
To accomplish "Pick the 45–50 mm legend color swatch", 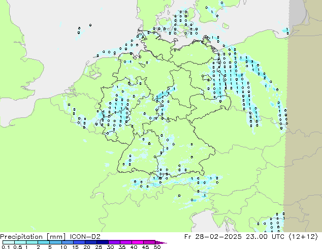I will (x=149, y=242).
